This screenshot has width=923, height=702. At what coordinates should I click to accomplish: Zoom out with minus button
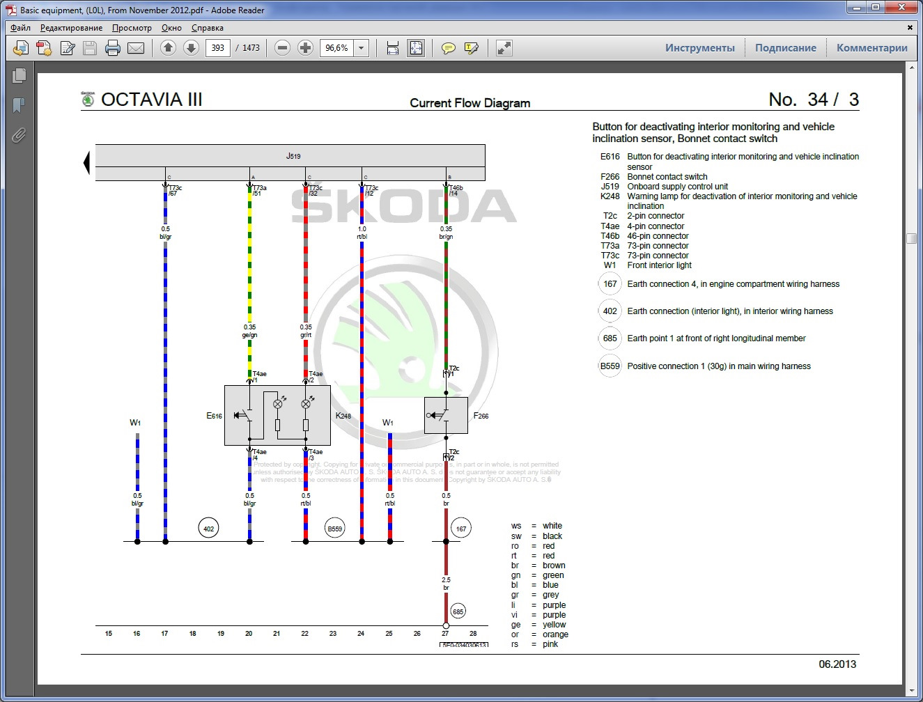tap(282, 48)
